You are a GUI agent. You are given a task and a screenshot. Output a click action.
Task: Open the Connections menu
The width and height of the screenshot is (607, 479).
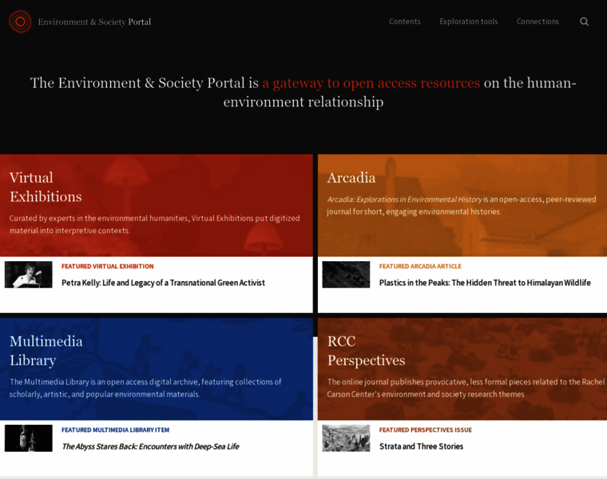(538, 22)
